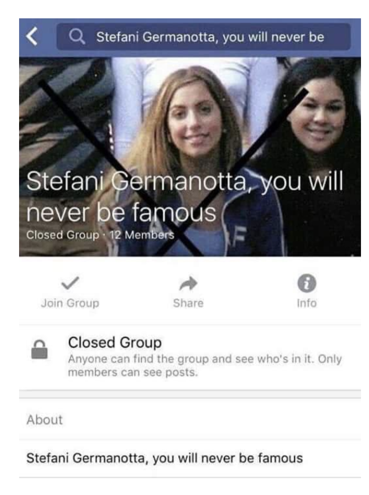Select the Info label text

coord(307,303)
